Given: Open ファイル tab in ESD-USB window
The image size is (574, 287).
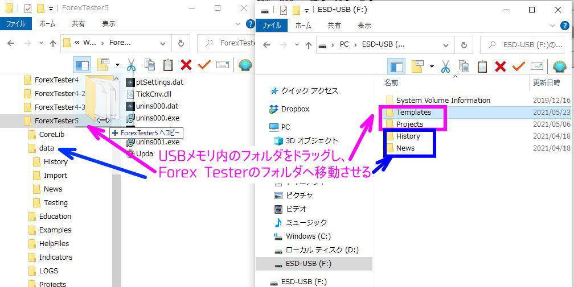Looking at the screenshot, I should coord(271,25).
